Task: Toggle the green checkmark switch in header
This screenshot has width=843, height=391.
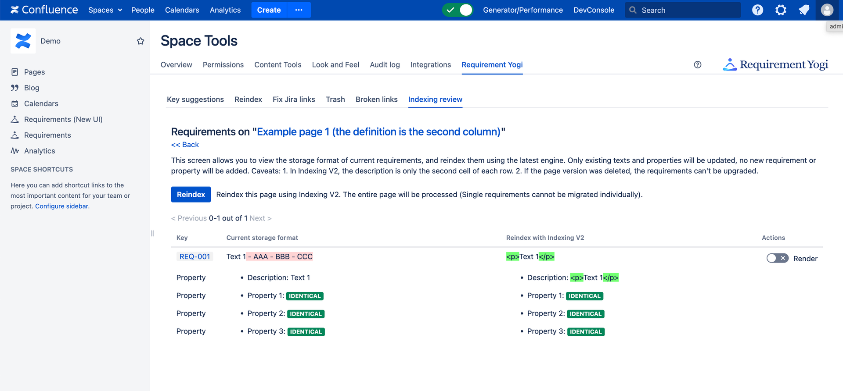Action: 458,10
